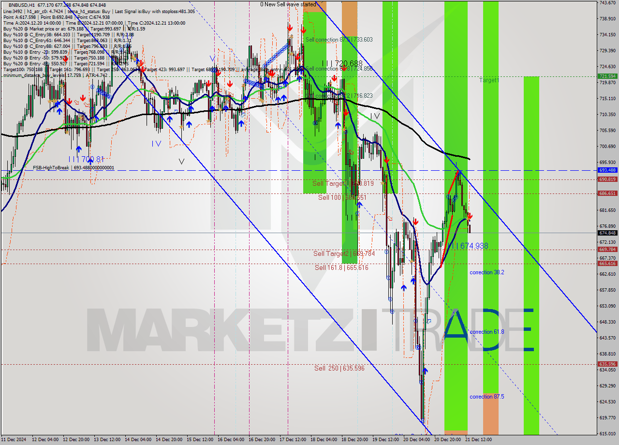619x445 pixels.
Task: Click the 'Sell Target2 | 669.784' label
Action: [x=344, y=253]
